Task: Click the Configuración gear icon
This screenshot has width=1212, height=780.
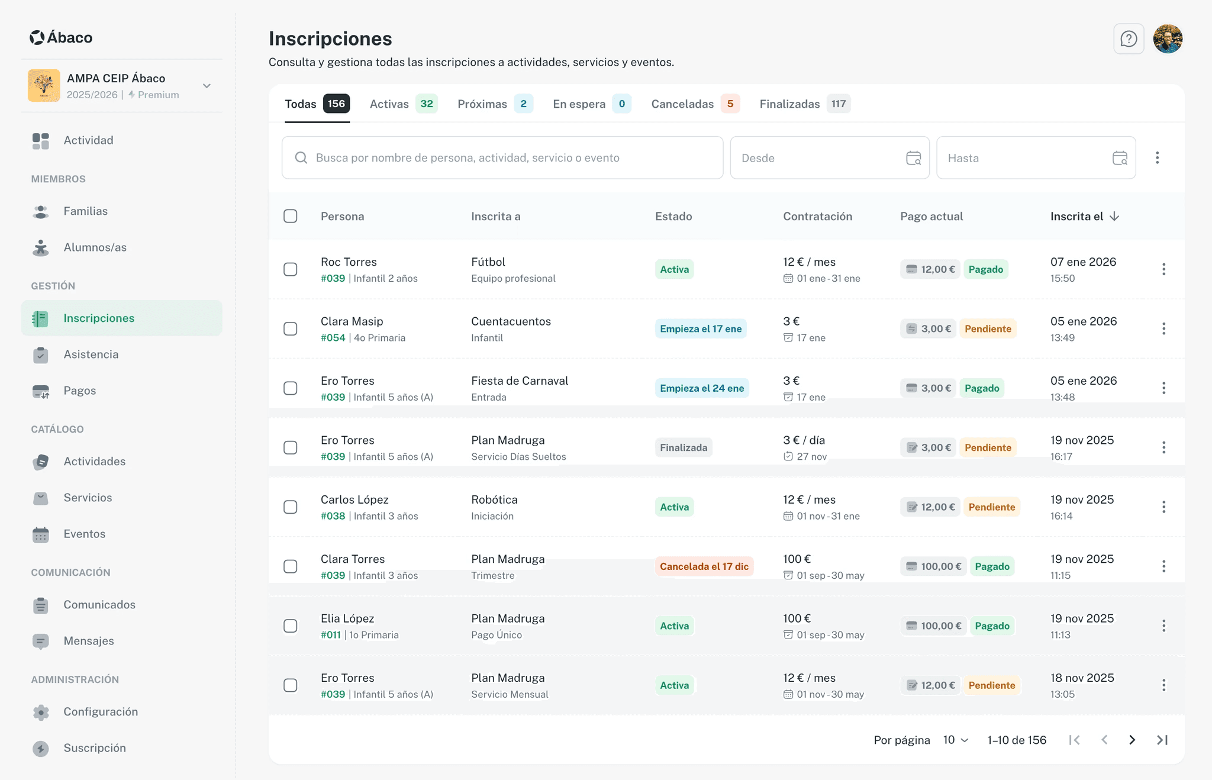Action: [x=41, y=712]
